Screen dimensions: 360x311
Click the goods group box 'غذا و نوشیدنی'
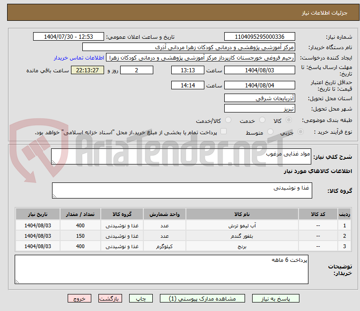pos(182,190)
